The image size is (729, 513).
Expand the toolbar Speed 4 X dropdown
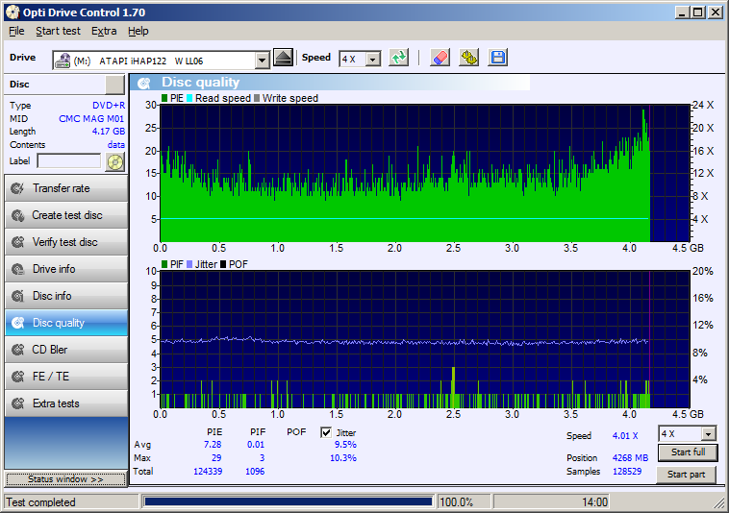(373, 59)
